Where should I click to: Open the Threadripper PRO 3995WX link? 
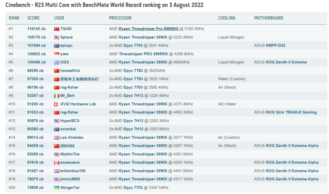point(143,54)
